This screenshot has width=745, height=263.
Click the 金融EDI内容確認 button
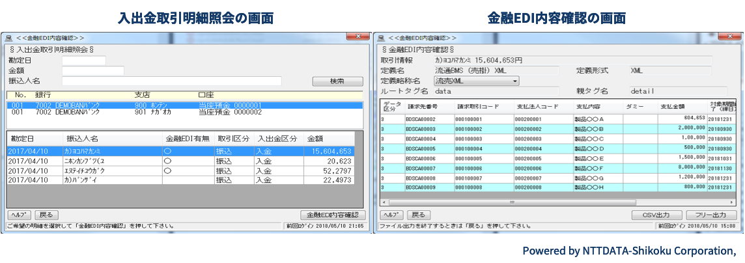(x=333, y=215)
